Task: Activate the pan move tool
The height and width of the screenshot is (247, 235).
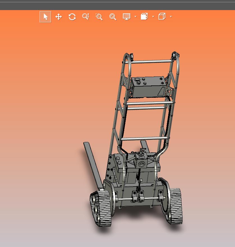Action: point(59,17)
